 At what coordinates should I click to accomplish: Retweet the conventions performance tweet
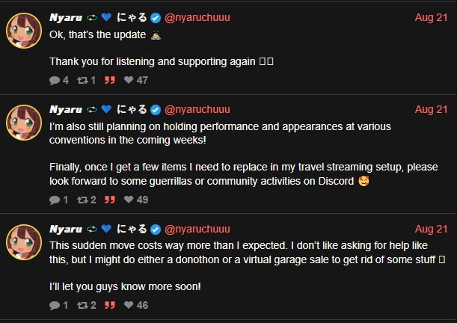82,200
